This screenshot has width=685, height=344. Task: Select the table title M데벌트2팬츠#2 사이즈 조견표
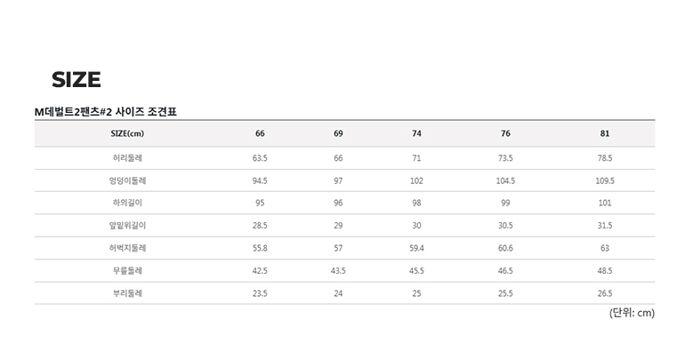pos(105,112)
